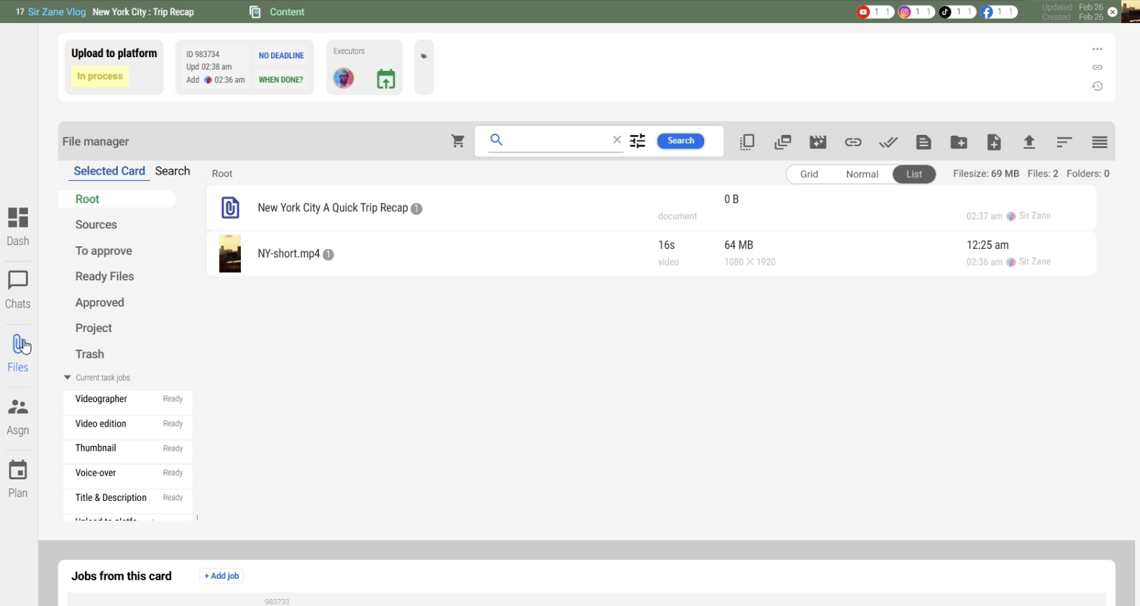Click the add new file icon

[994, 143]
